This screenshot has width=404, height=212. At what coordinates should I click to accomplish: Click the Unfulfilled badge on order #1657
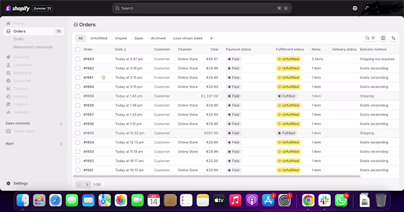tap(288, 115)
